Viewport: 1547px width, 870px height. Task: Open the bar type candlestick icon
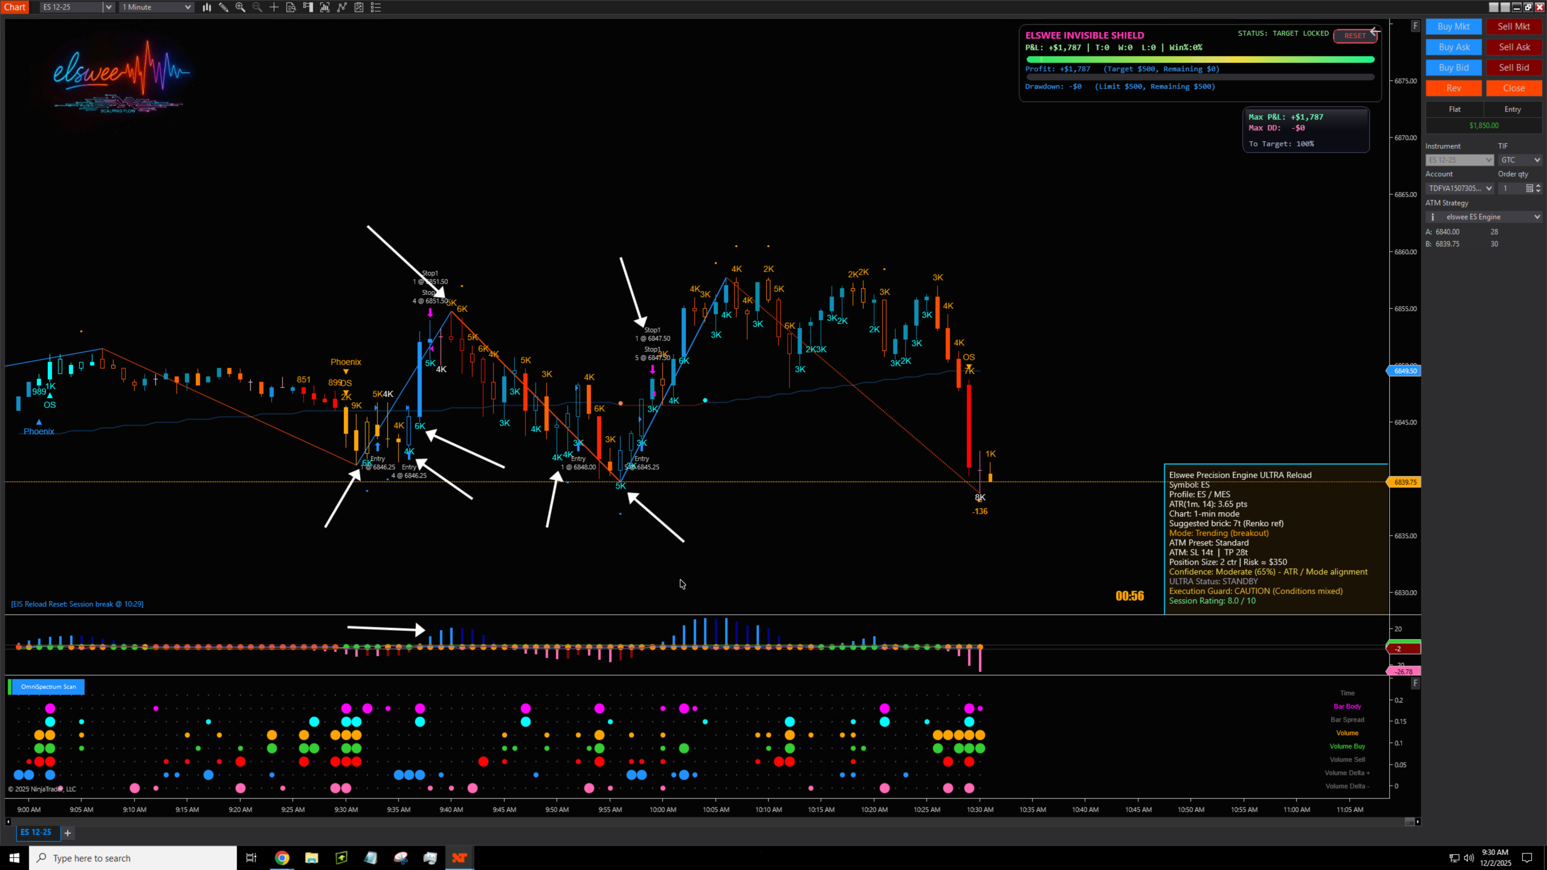pyautogui.click(x=207, y=7)
